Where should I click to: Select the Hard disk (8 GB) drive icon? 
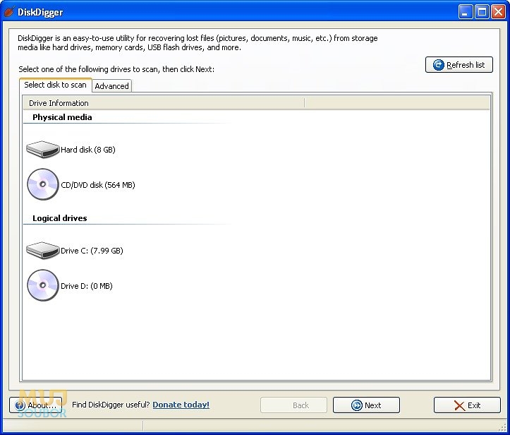pyautogui.click(x=42, y=150)
